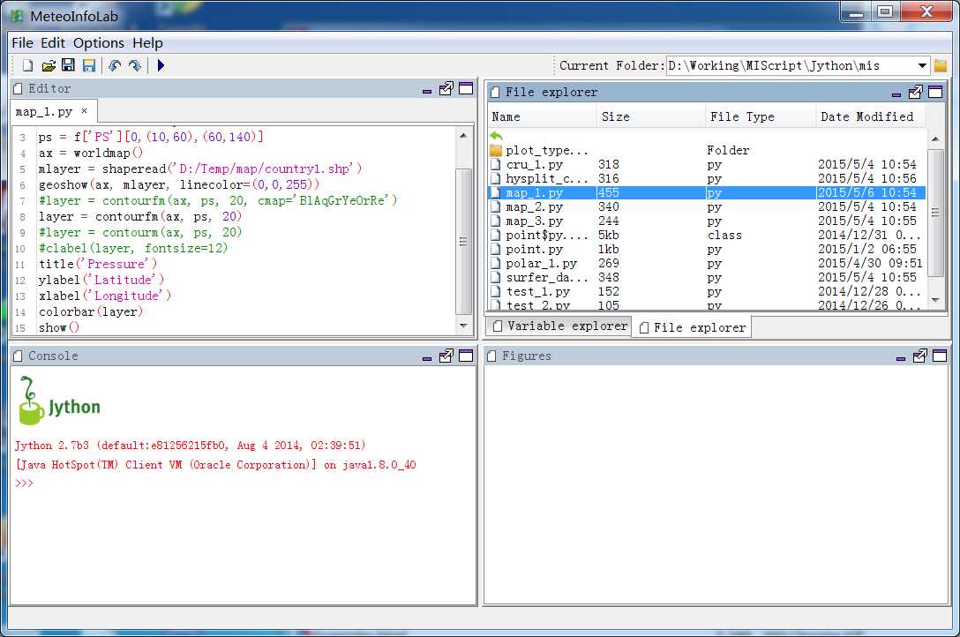960x637 pixels.
Task: Run the script with the play icon
Action: tap(161, 65)
